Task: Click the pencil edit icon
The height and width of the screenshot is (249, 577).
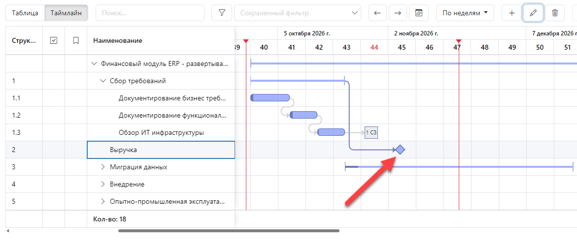Action: point(533,13)
